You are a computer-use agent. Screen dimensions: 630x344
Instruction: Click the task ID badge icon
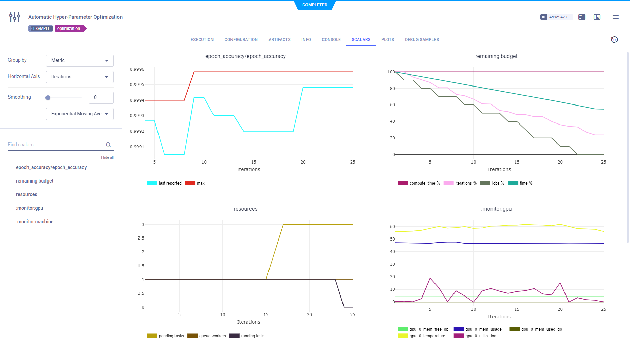(543, 17)
